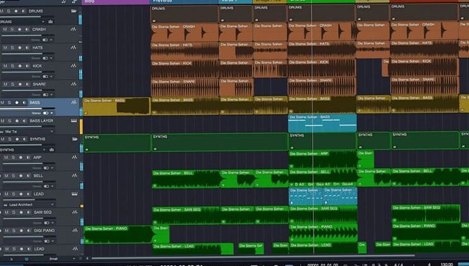This screenshot has height=266, width=469.
Task: Solo the SAW SEQ track
Action: [x=14, y=213]
